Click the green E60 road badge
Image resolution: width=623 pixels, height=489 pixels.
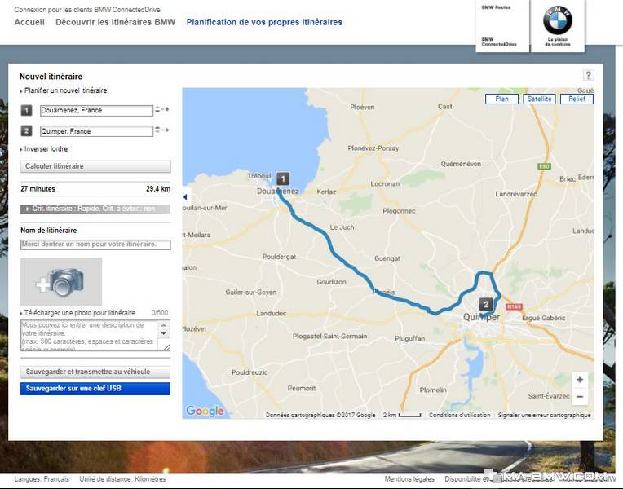pyautogui.click(x=544, y=166)
